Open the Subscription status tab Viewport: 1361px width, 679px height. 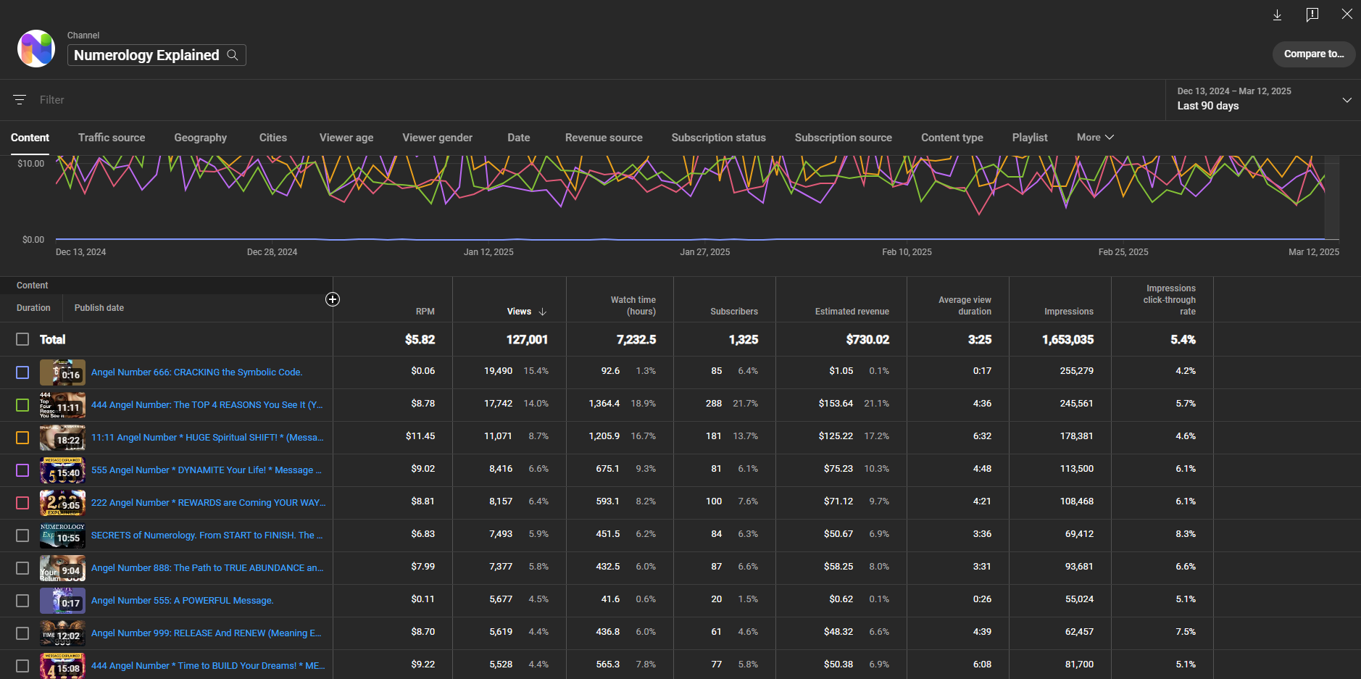(719, 138)
